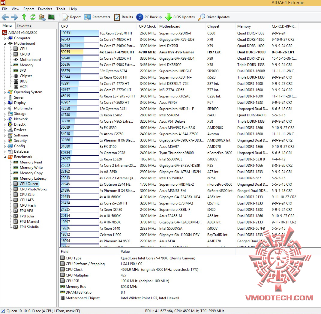Collapse the Motherboard tree node

(5, 43)
